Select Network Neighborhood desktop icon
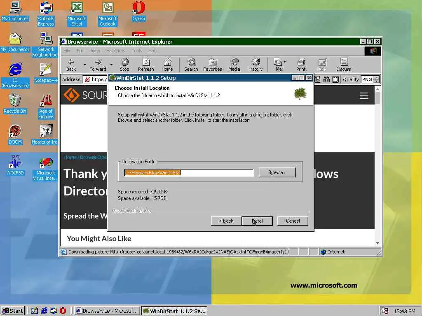 click(x=45, y=45)
